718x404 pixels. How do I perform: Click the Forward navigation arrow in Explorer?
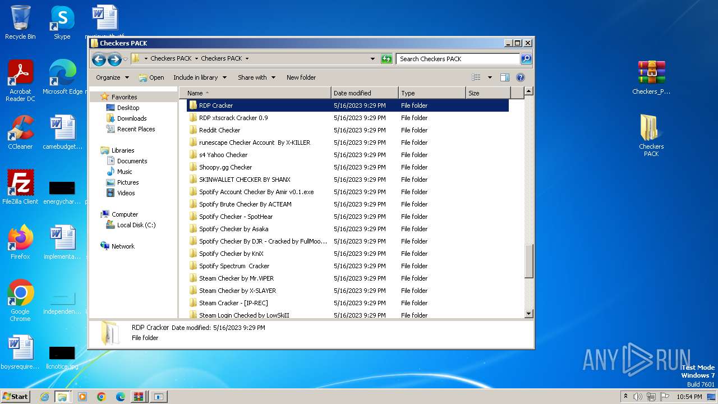(114, 59)
